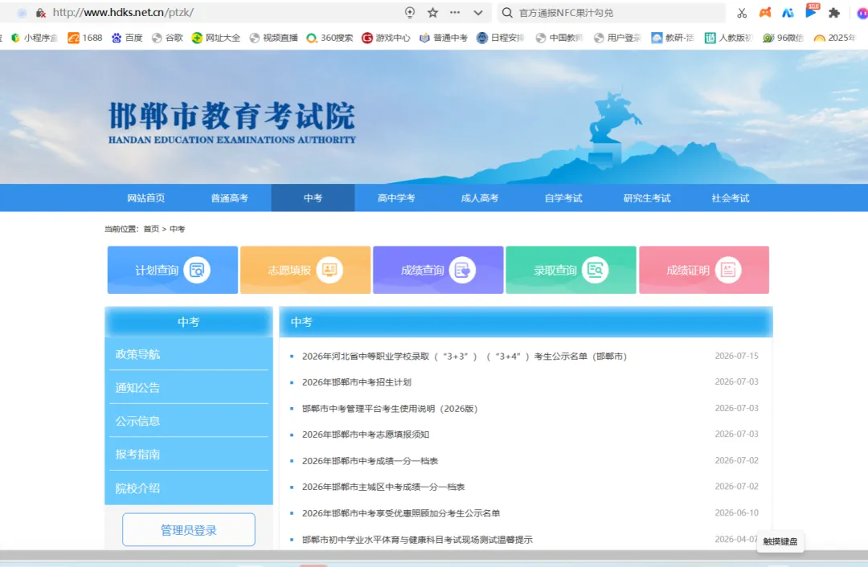Open the 1688 bookmark
Viewport: 868px width, 567px height.
click(85, 38)
